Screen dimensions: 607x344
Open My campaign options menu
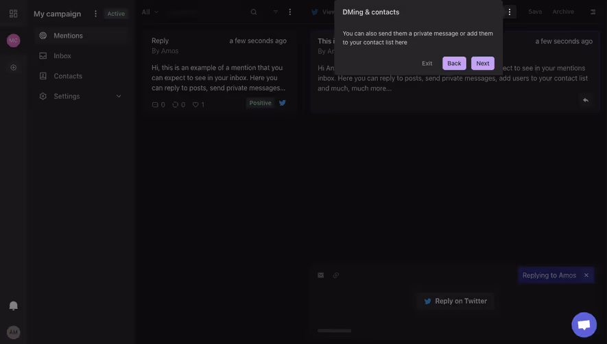click(95, 14)
